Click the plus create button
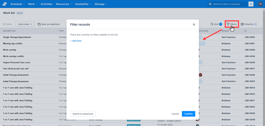Screen dimensions: 265x126 pyautogui.click(x=251, y=4)
